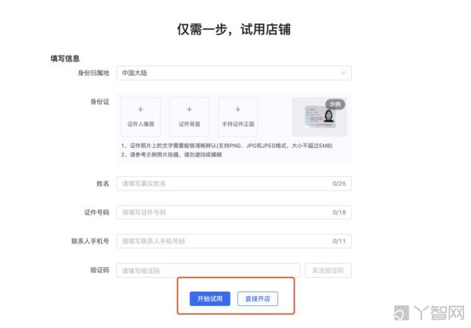Click the page title 仅需一步，试用店铺

[x=234, y=30]
